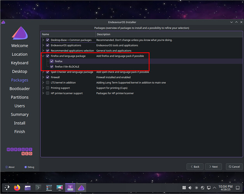Go to the Users step
The image size is (244, 194).
pos(19,106)
